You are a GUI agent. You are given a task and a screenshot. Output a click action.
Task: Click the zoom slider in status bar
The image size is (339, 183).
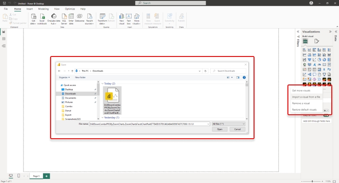312,181
